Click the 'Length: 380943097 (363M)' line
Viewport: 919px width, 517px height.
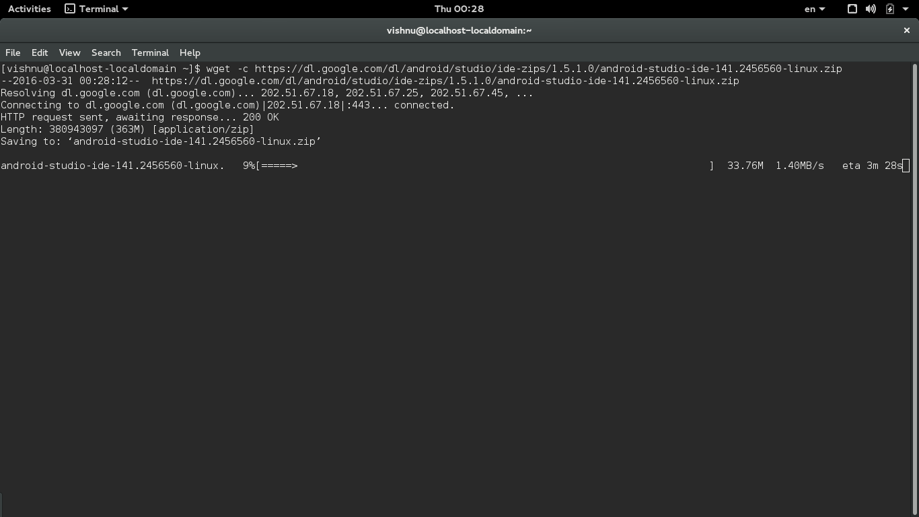click(127, 129)
